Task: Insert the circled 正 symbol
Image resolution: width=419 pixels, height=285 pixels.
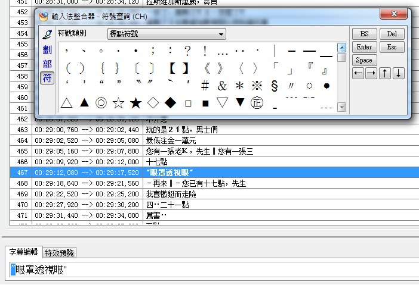Action: [x=257, y=103]
